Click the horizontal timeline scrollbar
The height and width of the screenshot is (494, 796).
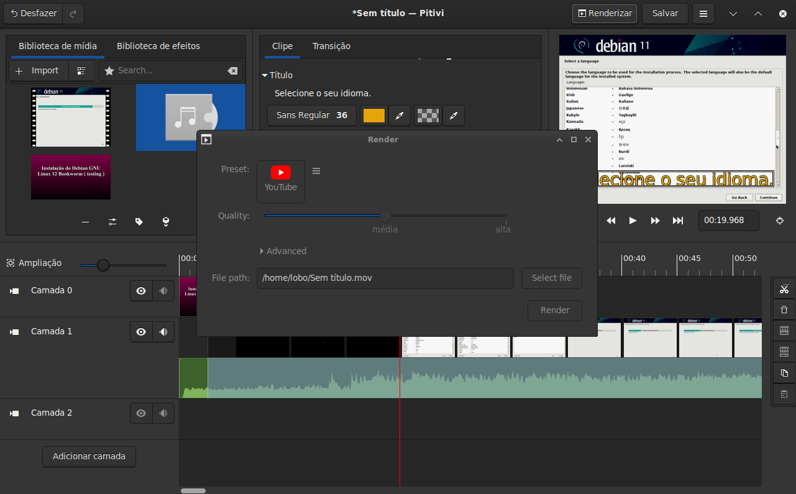(193, 491)
